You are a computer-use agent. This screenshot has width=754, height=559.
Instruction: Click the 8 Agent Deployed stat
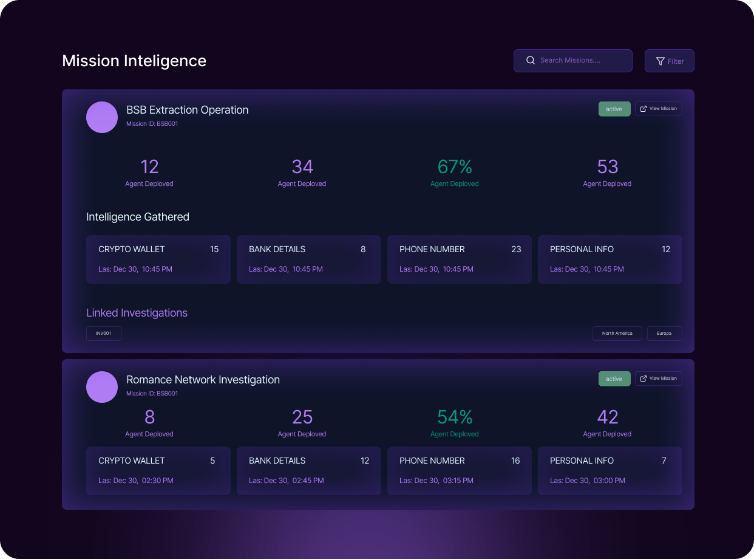(x=149, y=423)
